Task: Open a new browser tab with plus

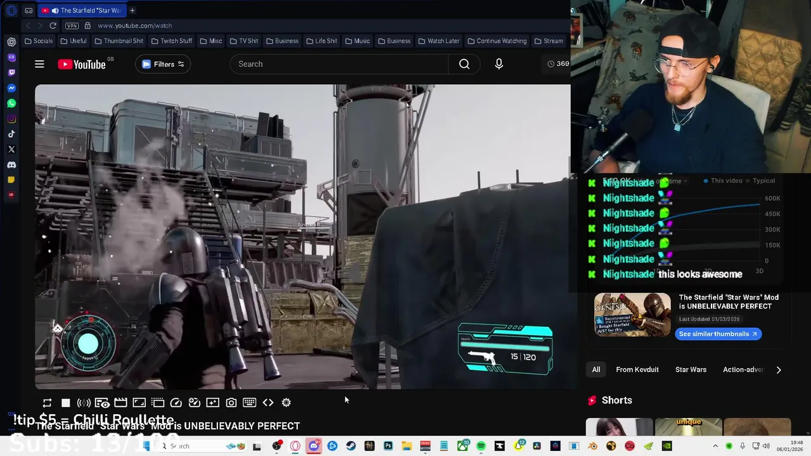Action: (x=132, y=10)
